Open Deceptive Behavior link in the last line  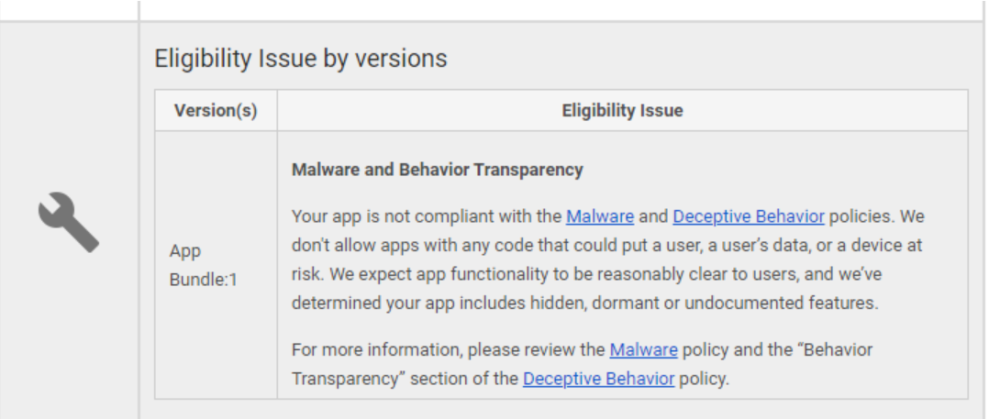[599, 379]
